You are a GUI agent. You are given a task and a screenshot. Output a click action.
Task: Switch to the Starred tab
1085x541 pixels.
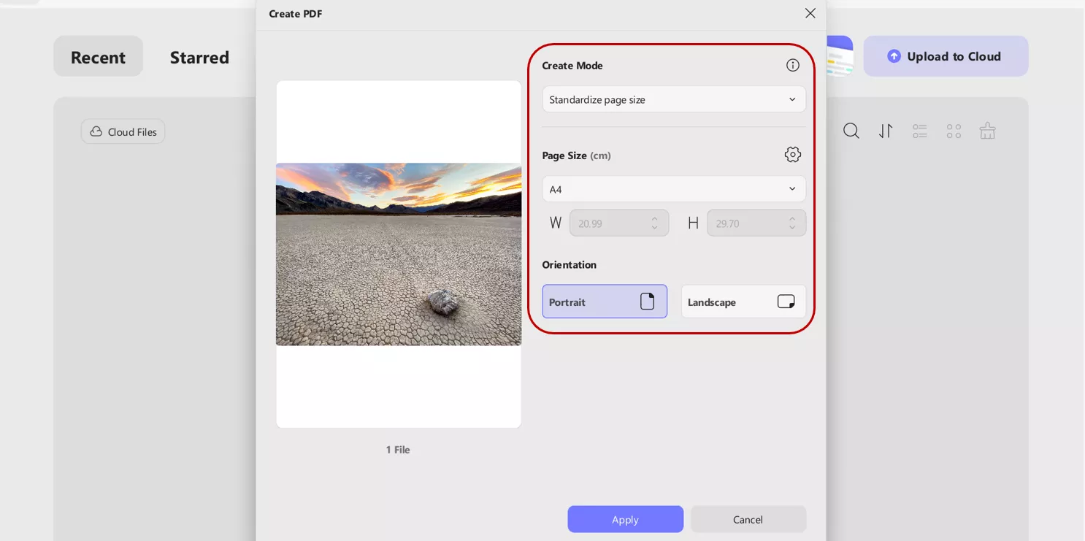point(199,57)
